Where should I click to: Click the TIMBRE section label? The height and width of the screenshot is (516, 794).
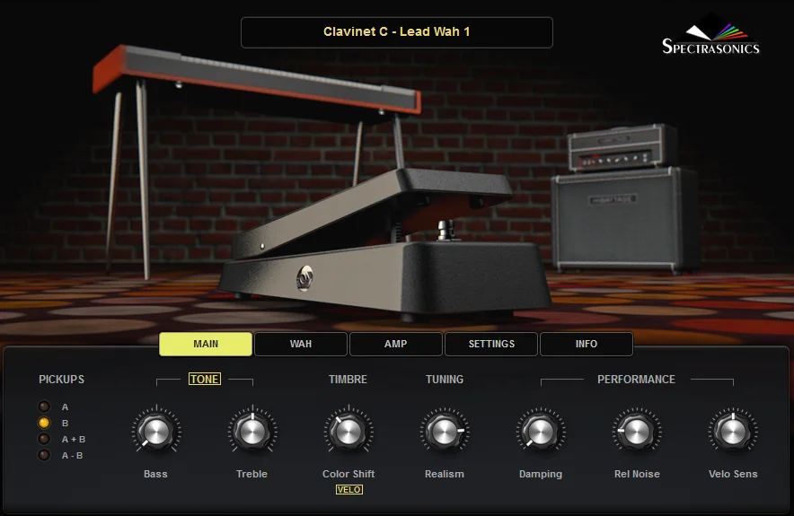pyautogui.click(x=348, y=380)
